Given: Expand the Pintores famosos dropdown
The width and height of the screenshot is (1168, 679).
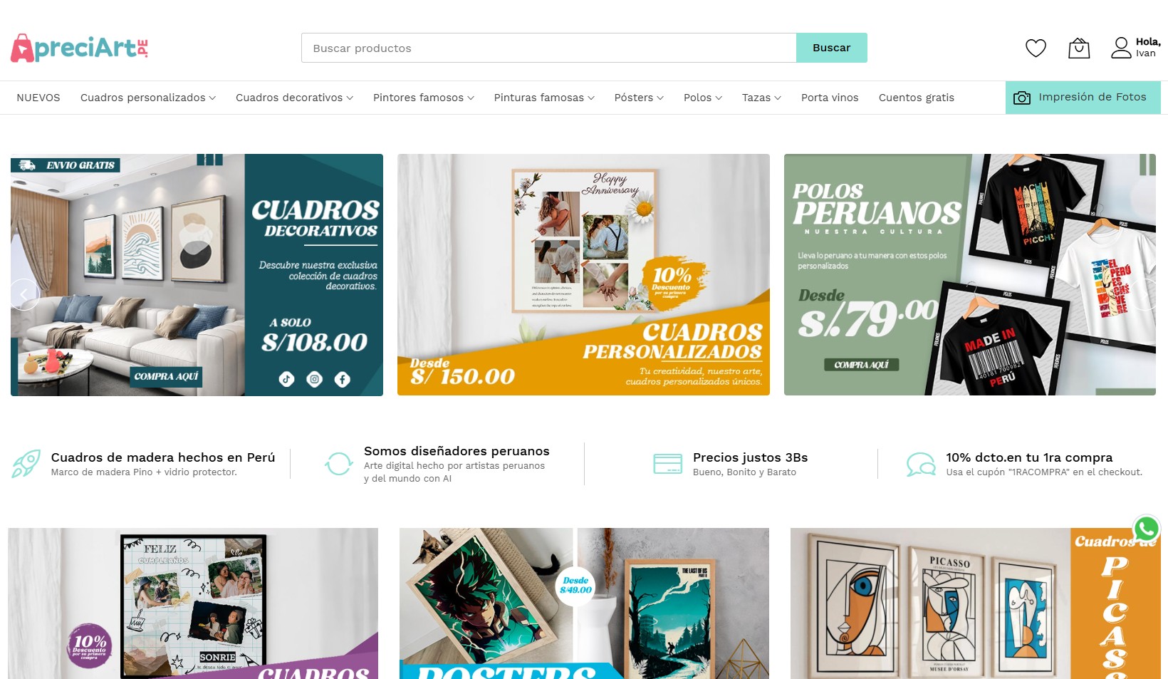Looking at the screenshot, I should pos(424,98).
